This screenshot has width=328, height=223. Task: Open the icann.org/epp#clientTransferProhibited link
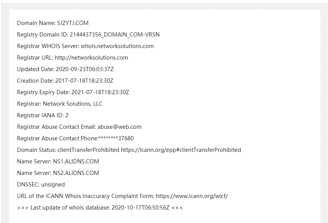point(181,150)
